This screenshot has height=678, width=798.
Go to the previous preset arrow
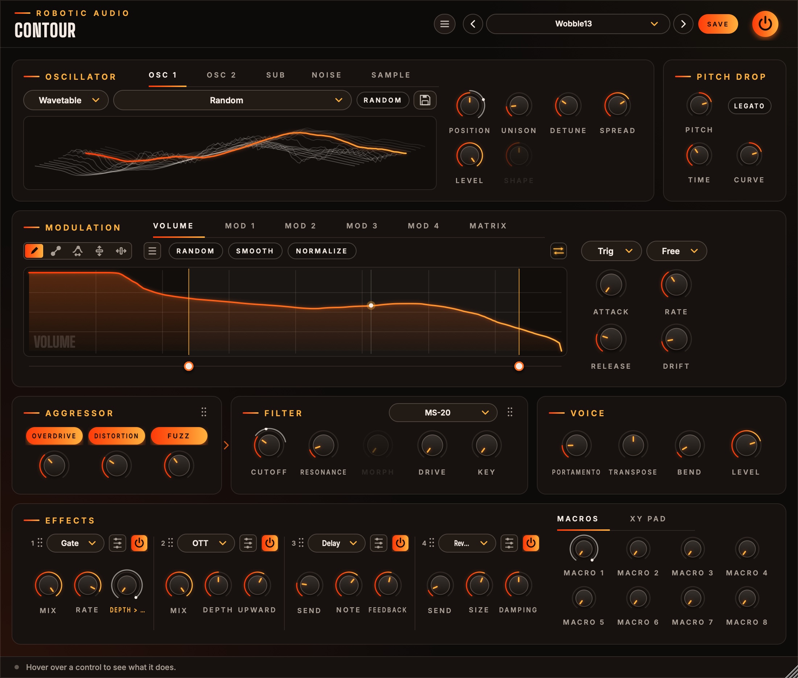click(x=473, y=24)
